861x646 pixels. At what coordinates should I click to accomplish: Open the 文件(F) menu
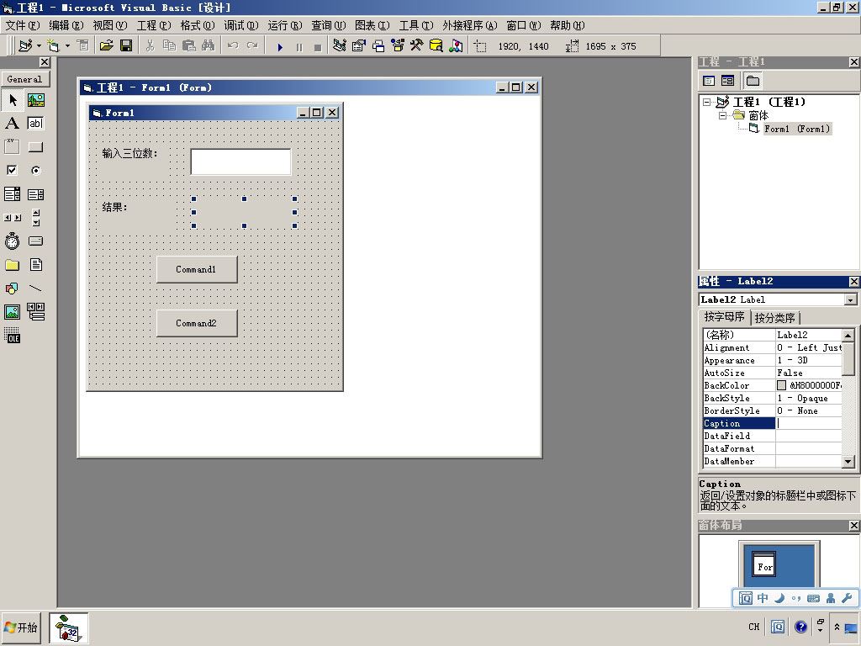tap(23, 25)
